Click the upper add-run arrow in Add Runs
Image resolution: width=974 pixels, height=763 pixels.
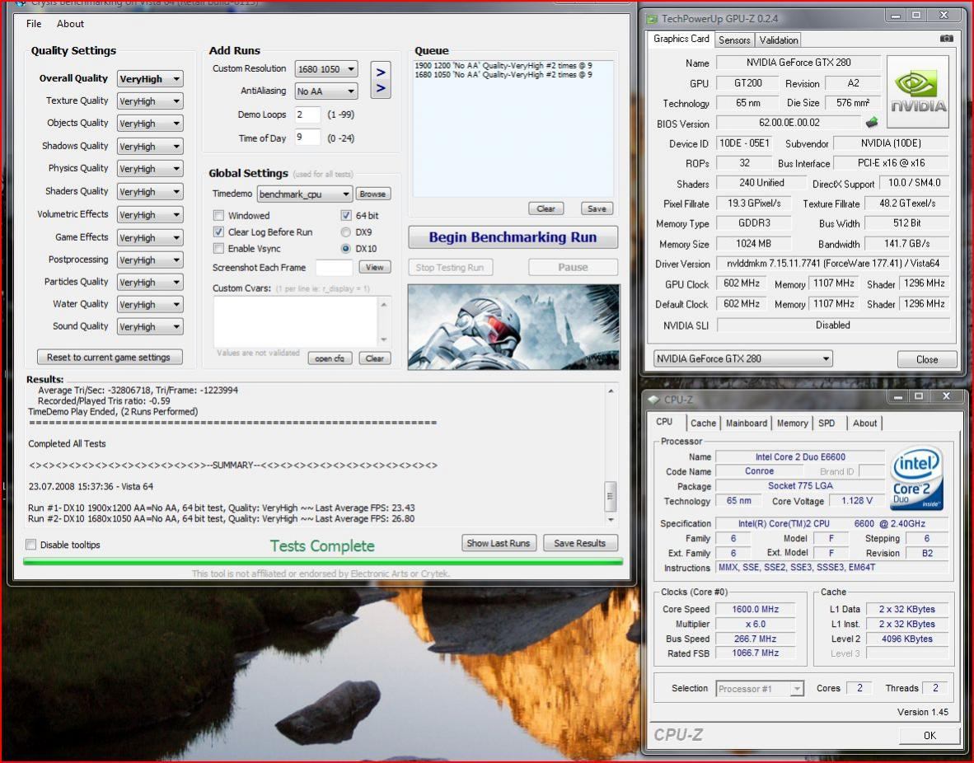pyautogui.click(x=381, y=72)
